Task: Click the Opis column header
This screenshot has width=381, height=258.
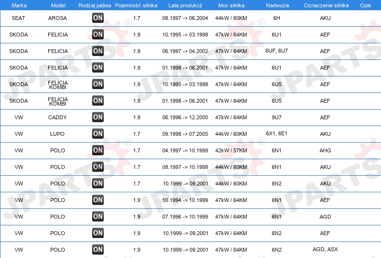Action: [365, 5]
